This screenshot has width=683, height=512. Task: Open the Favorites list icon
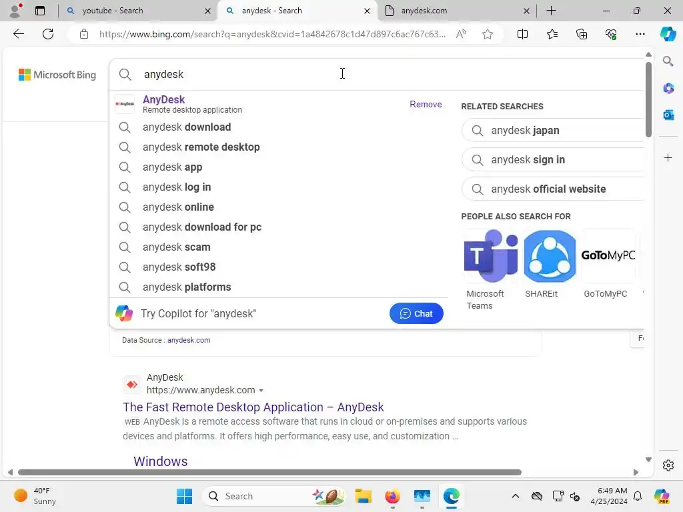pyautogui.click(x=552, y=34)
